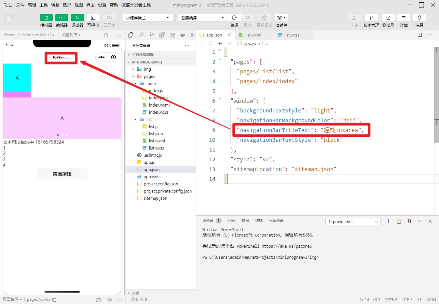Click the explorer files icon in sidebar
Viewport: 439px width, 304px height.
[x=131, y=35]
